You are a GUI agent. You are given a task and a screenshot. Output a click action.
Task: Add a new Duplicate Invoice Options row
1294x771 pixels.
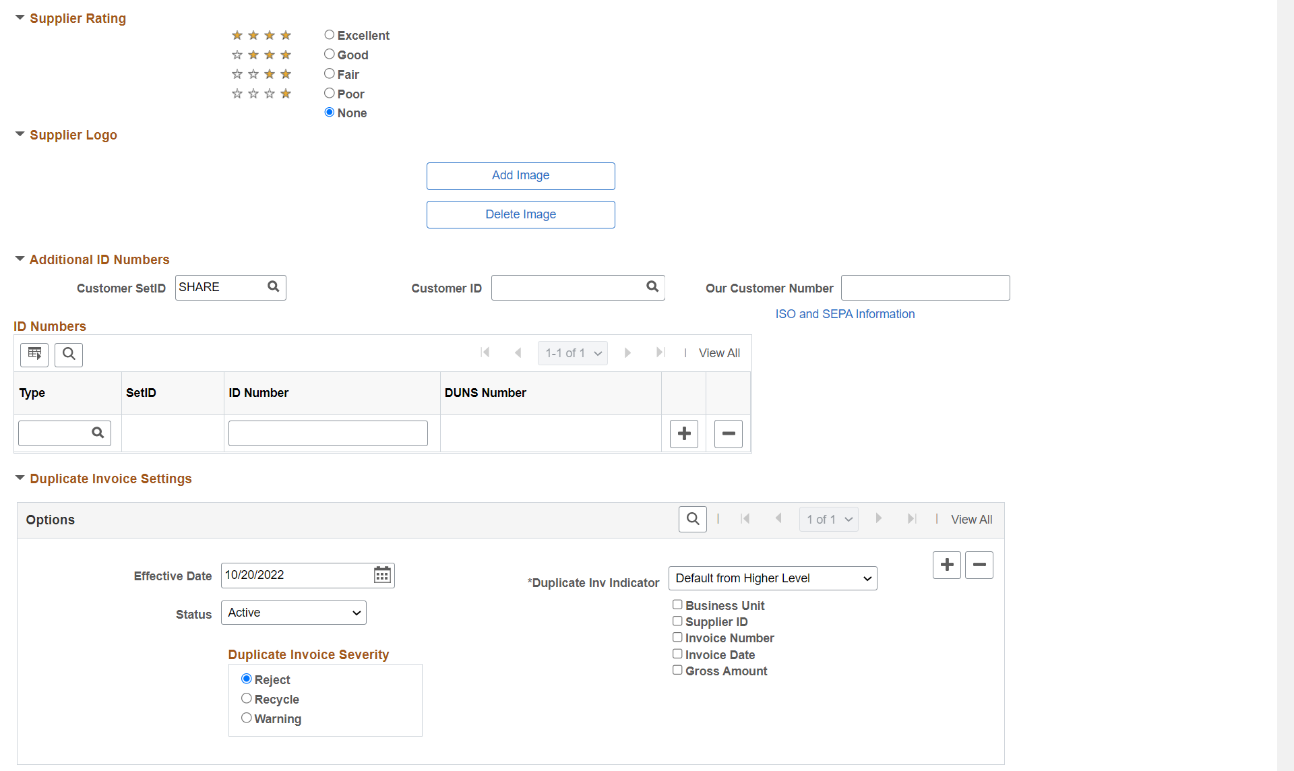[x=947, y=565]
